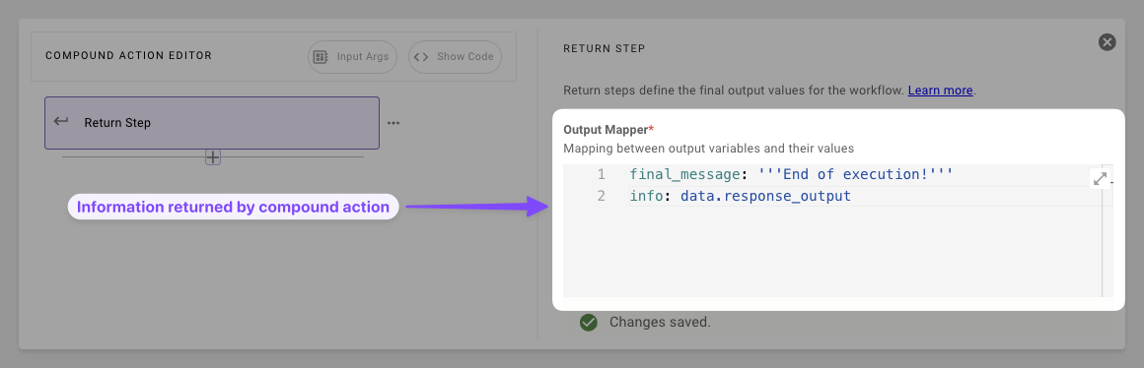The height and width of the screenshot is (368, 1144).
Task: Select the Return Step block
Action: pyautogui.click(x=212, y=123)
